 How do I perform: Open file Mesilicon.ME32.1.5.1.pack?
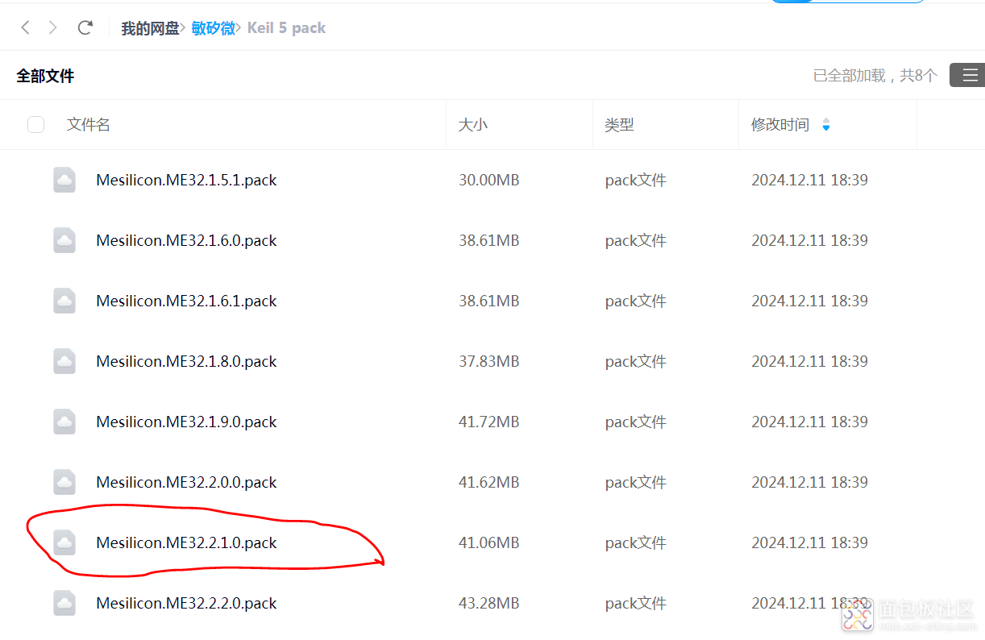click(186, 180)
